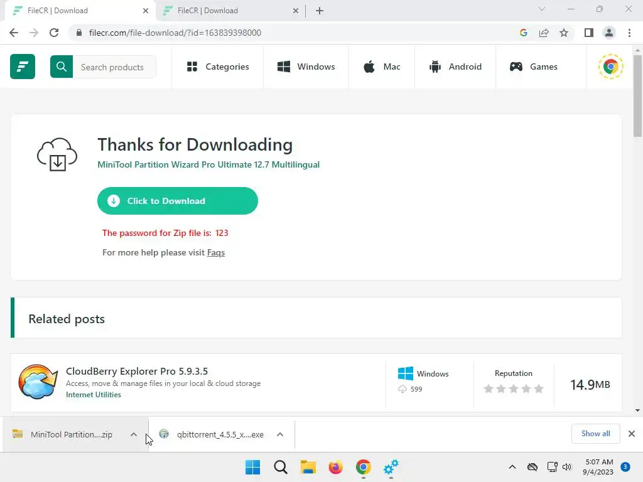The image size is (643, 482).
Task: Click the 14.9MB file size text
Action: tap(590, 385)
